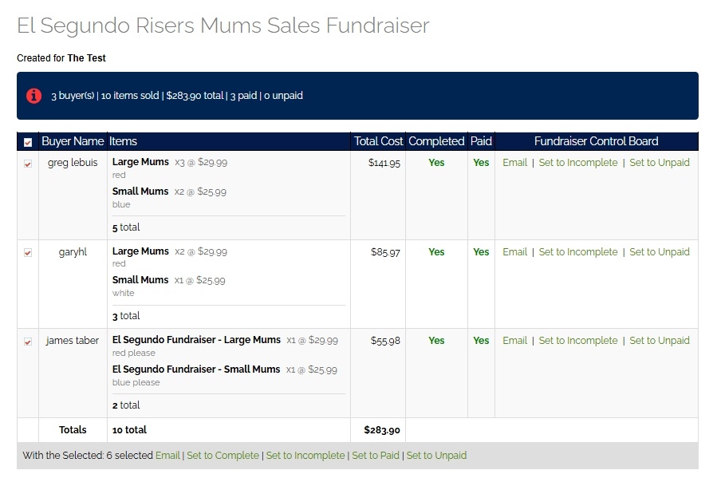This screenshot has height=482, width=713.
Task: Click garyhl's Large Mums item
Action: point(140,251)
